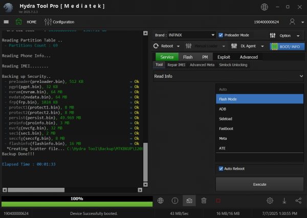Image resolution: width=307 pixels, height=218 pixels.
Task: Click the globe language icon in title bar
Action: click(x=265, y=7)
